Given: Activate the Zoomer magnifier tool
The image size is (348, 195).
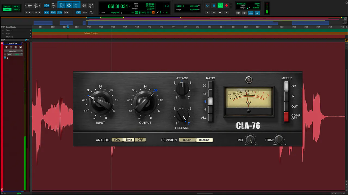Looking at the screenshot, I should click(x=54, y=5).
